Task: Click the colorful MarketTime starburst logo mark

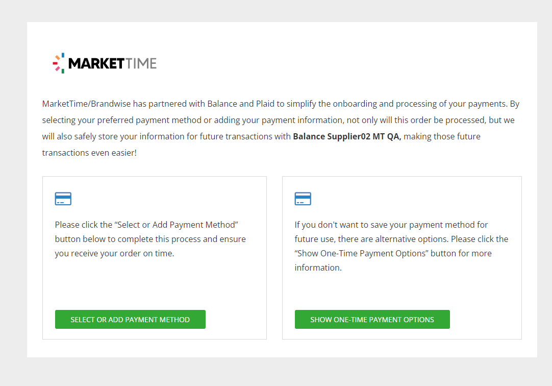Action: pyautogui.click(x=59, y=63)
